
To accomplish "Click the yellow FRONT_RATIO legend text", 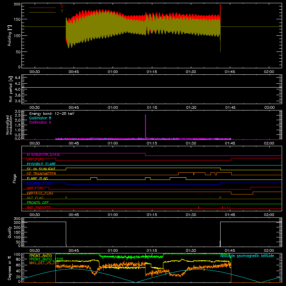I will 41,256.
